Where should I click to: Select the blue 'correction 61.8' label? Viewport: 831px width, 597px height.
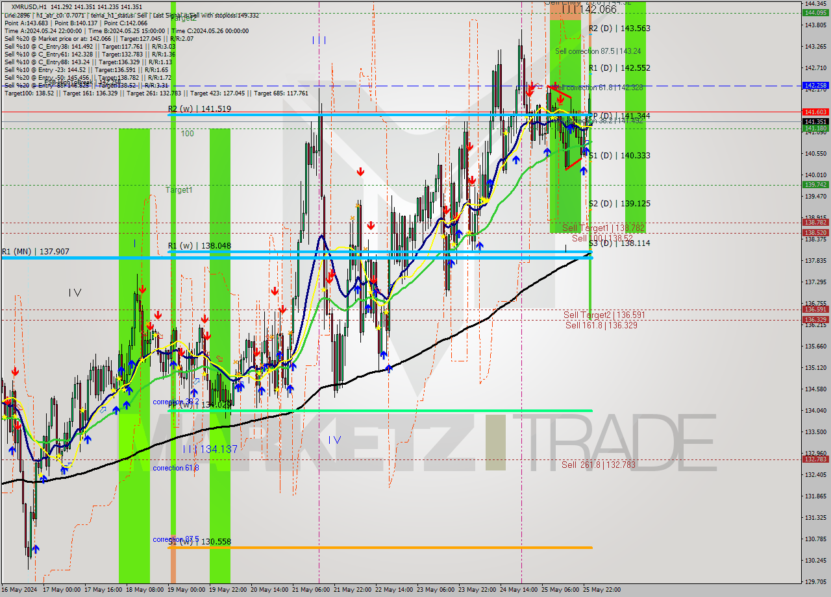[x=176, y=468]
